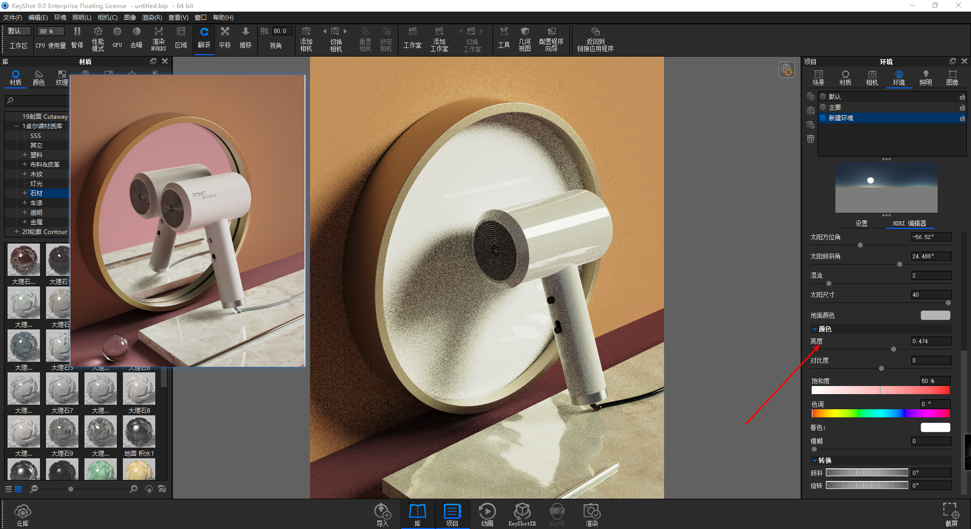Viewport: 971px width, 529px height.
Task: Toggle region render (区域)
Action: click(x=181, y=38)
